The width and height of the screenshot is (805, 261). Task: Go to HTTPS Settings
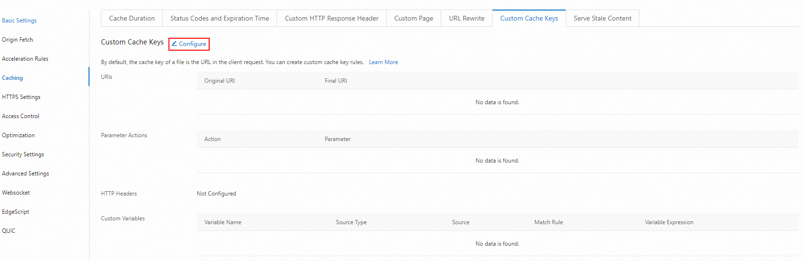point(21,97)
